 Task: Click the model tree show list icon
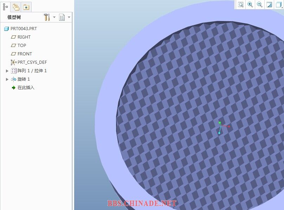point(62,17)
